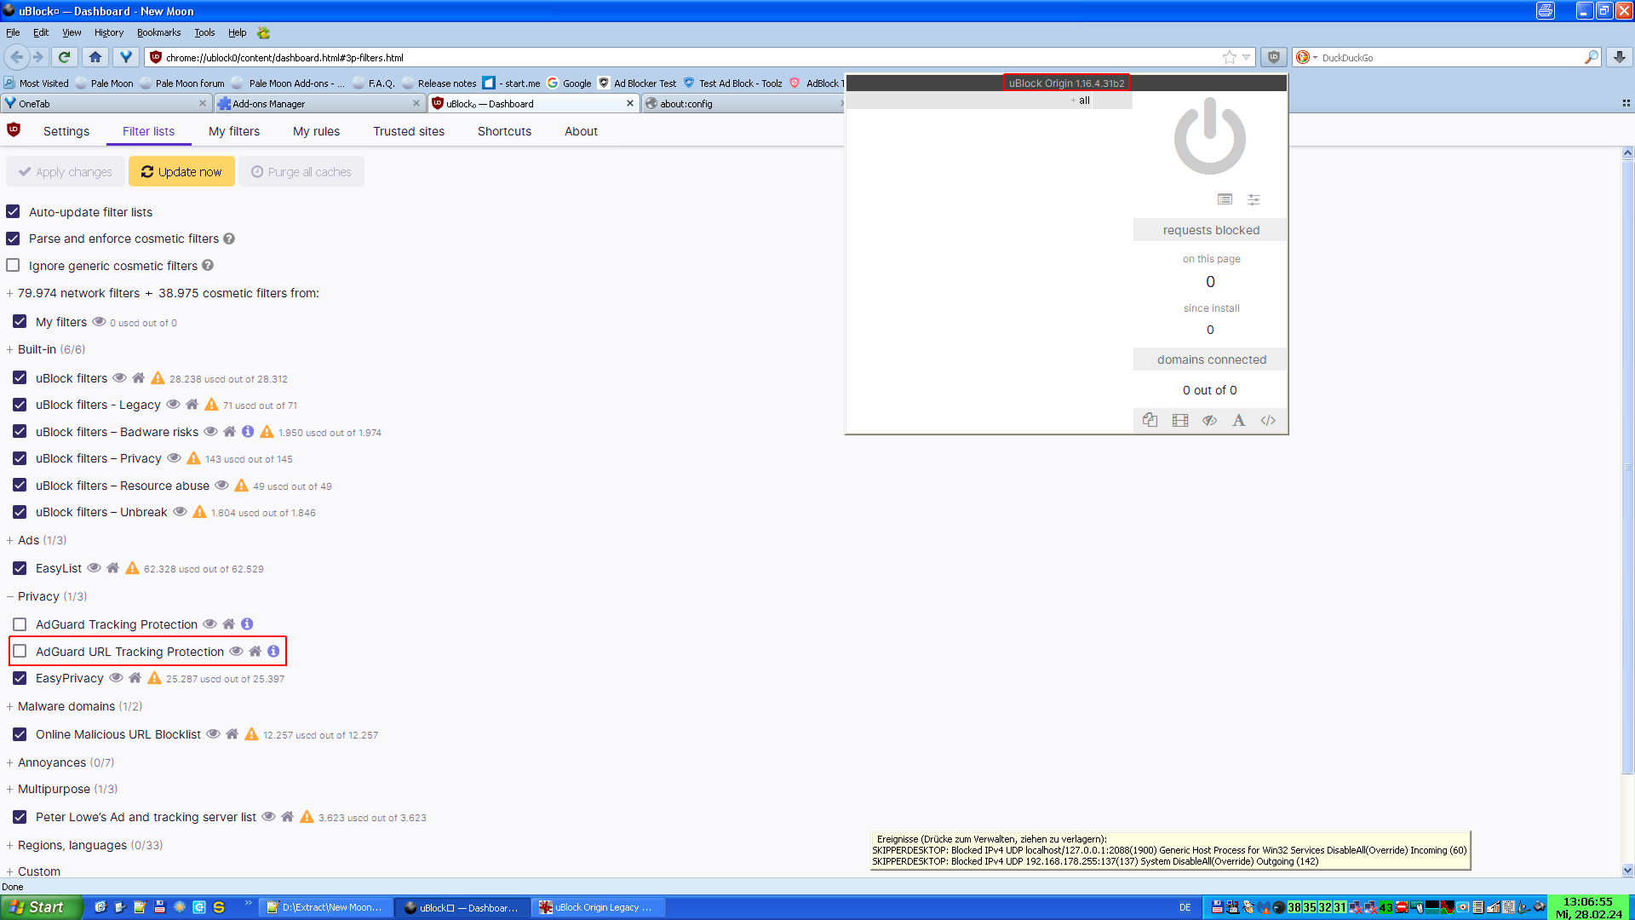Uncheck Auto-update filter lists
The width and height of the screenshot is (1635, 920).
tap(13, 211)
